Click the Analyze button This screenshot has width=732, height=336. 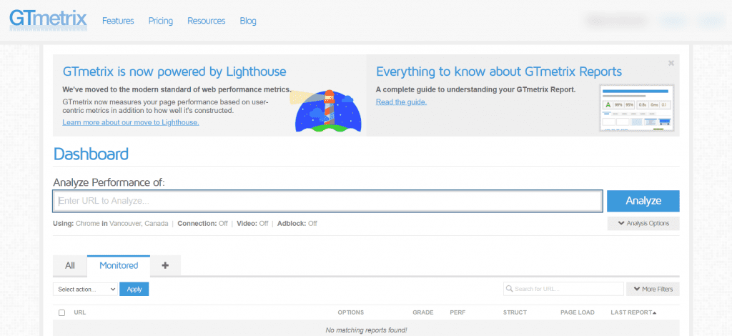643,201
